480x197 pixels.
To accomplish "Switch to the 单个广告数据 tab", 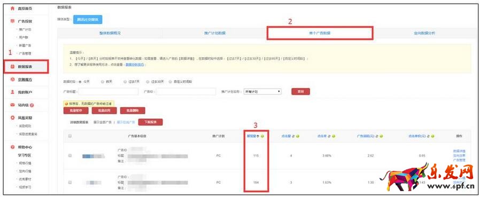I will pyautogui.click(x=320, y=33).
